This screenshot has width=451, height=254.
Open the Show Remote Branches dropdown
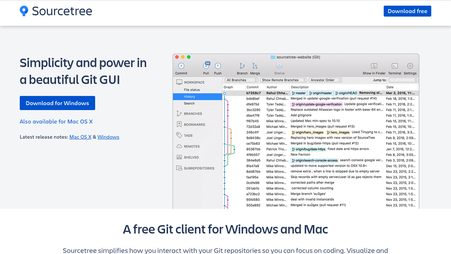283,80
